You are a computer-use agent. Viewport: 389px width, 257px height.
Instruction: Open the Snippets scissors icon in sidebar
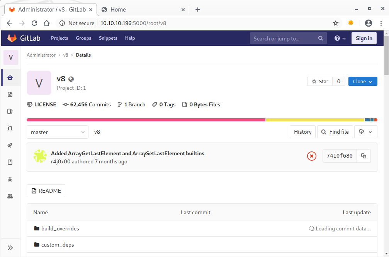click(10, 179)
